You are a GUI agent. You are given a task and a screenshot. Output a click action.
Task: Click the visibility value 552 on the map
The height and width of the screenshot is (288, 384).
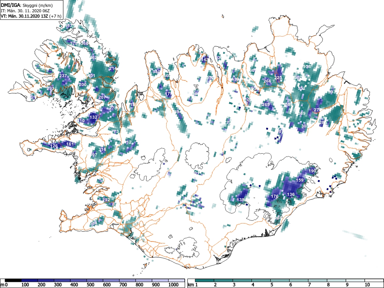tap(210, 78)
